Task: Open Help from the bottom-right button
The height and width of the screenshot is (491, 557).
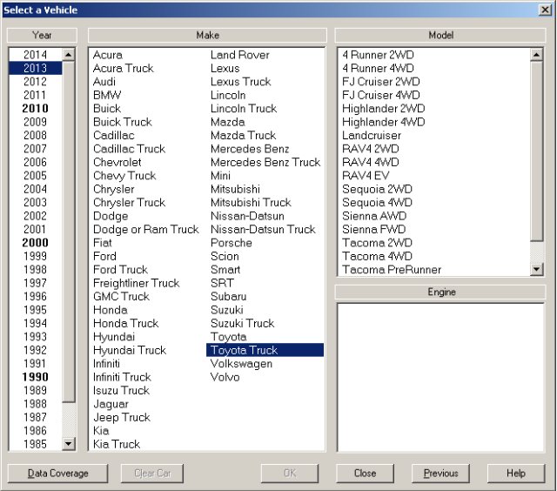Action: (516, 474)
